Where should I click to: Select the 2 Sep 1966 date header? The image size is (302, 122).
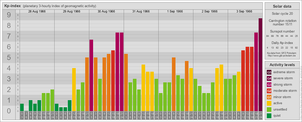(210, 11)
